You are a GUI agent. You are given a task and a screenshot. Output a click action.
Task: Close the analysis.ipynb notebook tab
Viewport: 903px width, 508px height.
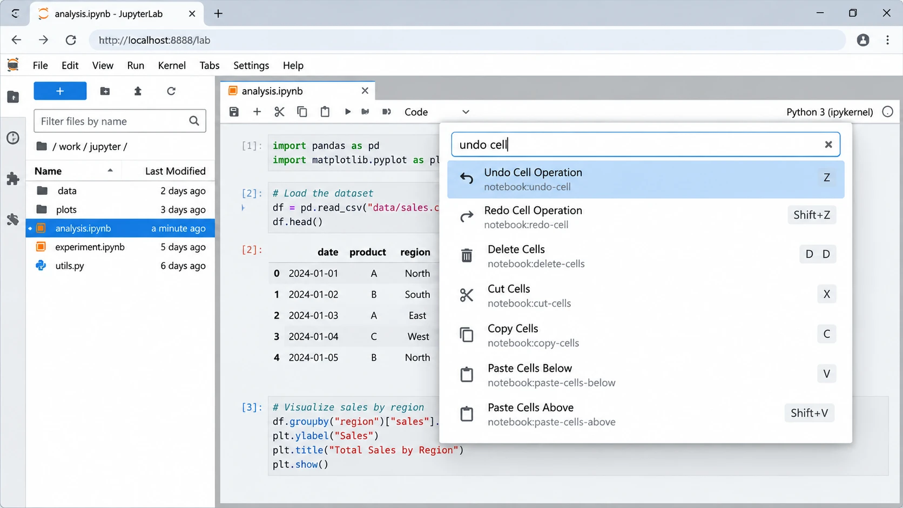coord(365,91)
